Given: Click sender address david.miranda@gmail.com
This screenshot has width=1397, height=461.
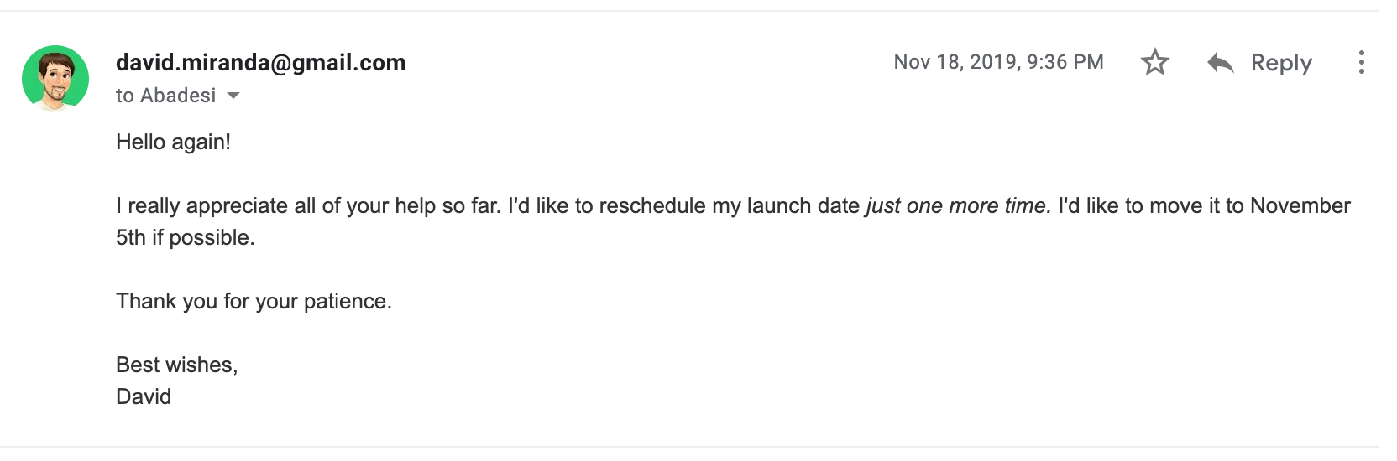Looking at the screenshot, I should point(260,63).
